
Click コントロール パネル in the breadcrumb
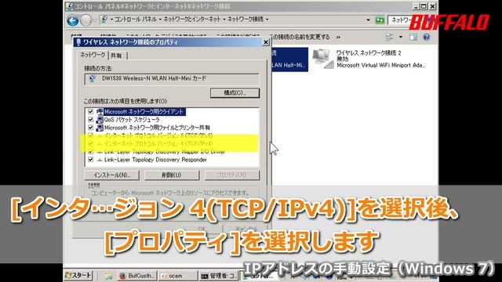(x=136, y=20)
